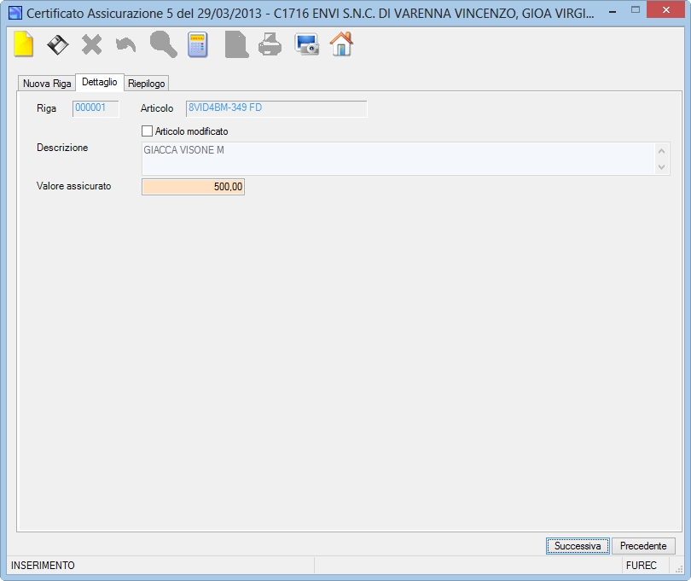Click the gray document page icon
The image size is (691, 581).
[236, 44]
